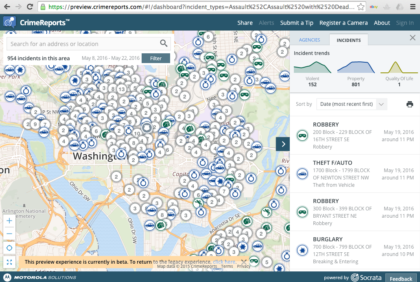Screen dimensions: 420x282
Task: Select the BURGLARY incident title
Action: pyautogui.click(x=328, y=239)
